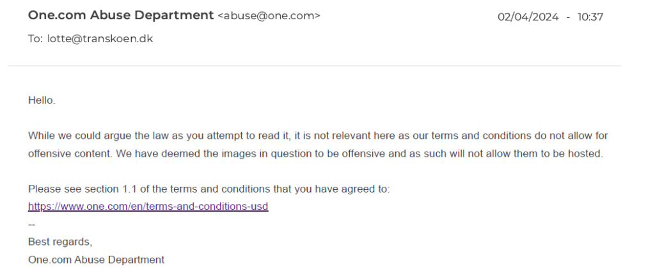Click the "Best regards," closing line
This screenshot has width=655, height=275.
pos(60,242)
